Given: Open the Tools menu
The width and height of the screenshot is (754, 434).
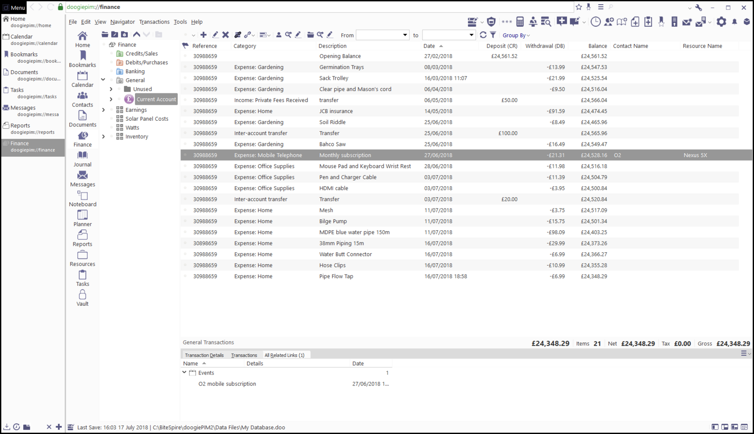Looking at the screenshot, I should [x=180, y=22].
